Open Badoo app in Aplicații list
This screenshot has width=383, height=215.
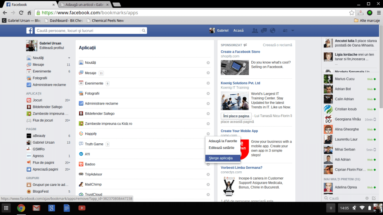tap(90, 164)
